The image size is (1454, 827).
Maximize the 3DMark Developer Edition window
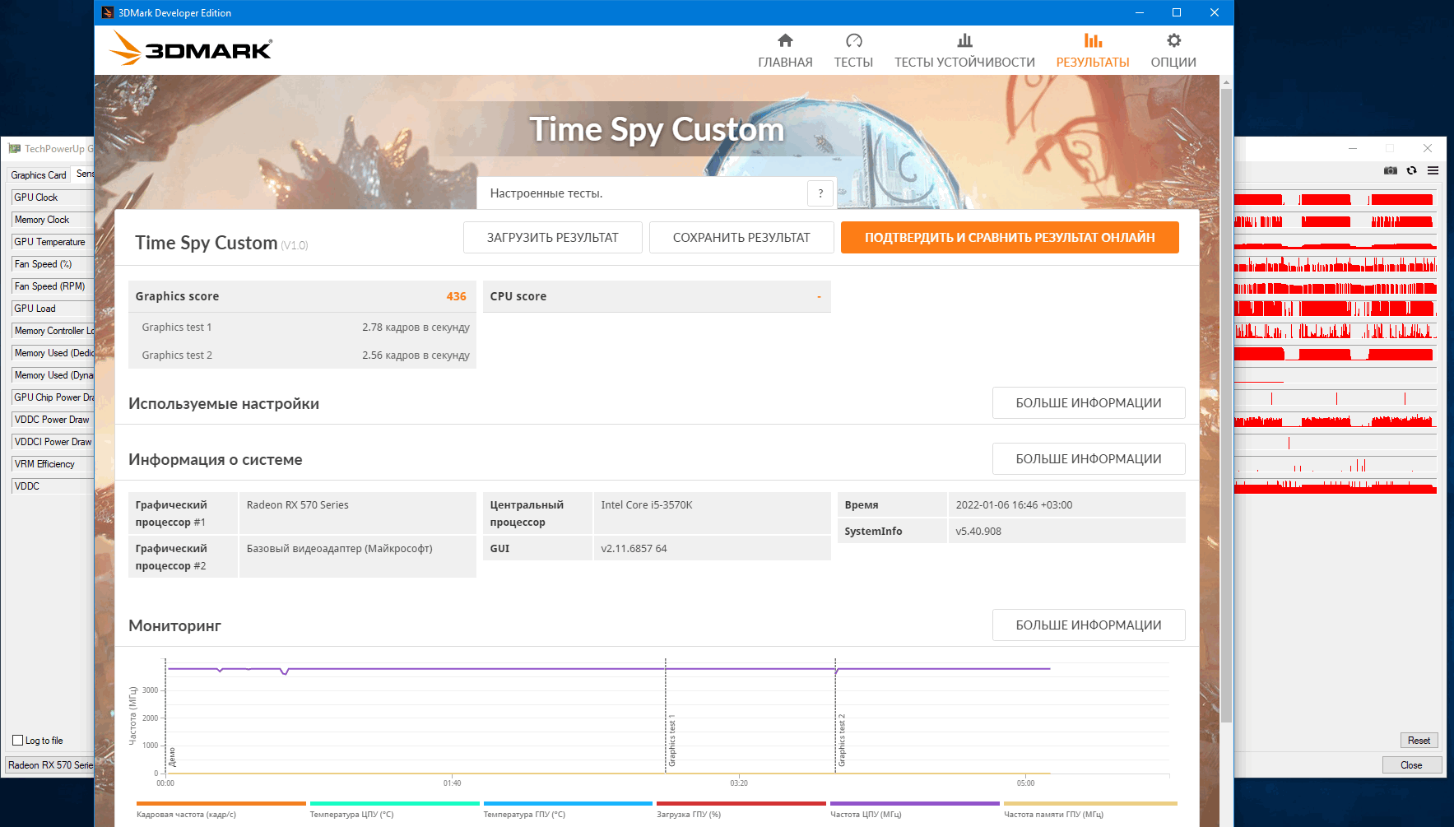(x=1177, y=12)
